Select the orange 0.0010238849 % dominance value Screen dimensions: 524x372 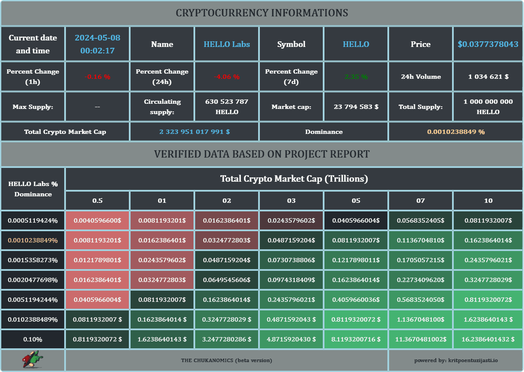455,132
